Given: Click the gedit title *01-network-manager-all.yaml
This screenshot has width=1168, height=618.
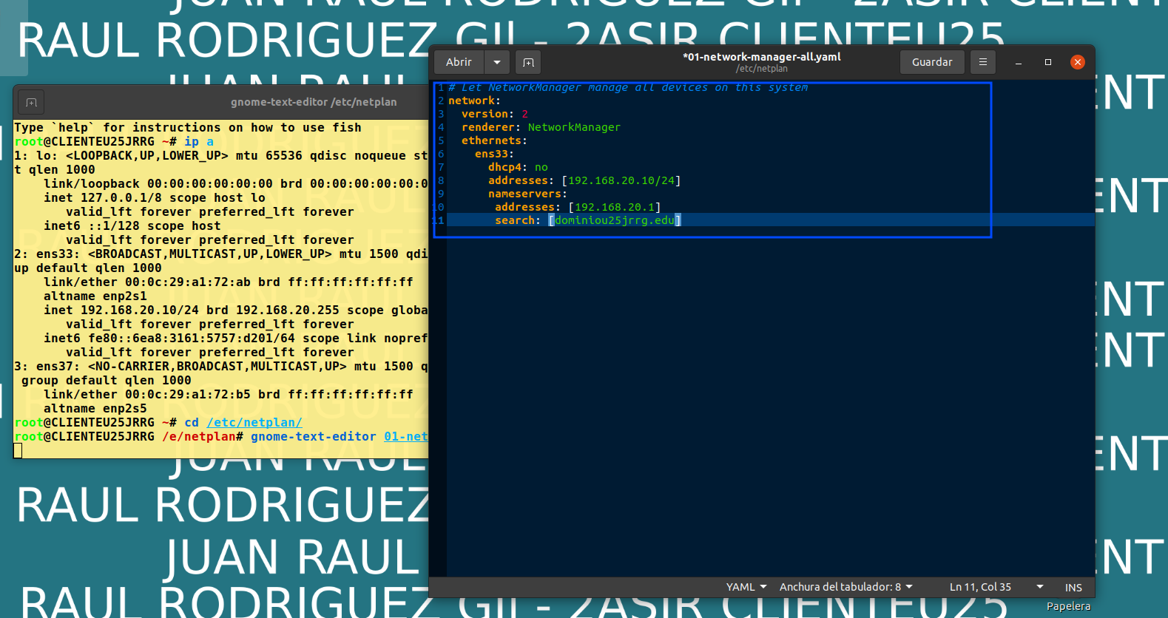Looking at the screenshot, I should [762, 57].
